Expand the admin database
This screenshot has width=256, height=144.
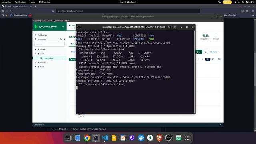[x=36, y=50]
